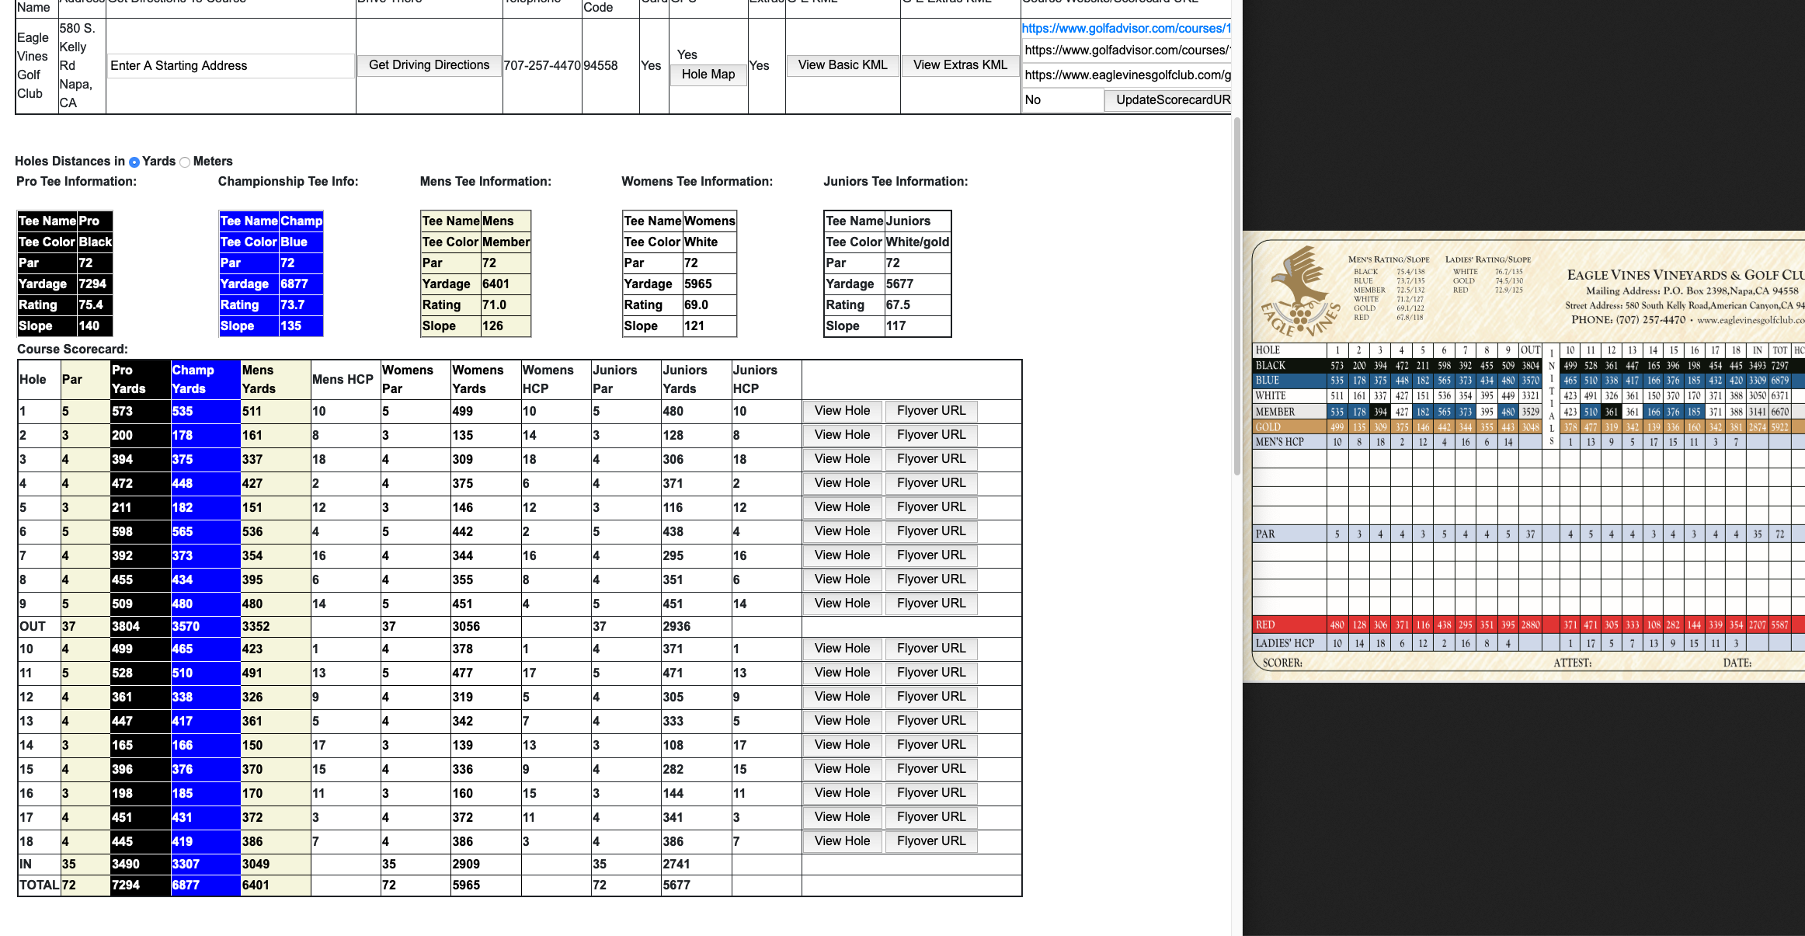Viewport: 1805px width, 936px height.
Task: View Hole for hole 3
Action: [x=843, y=459]
